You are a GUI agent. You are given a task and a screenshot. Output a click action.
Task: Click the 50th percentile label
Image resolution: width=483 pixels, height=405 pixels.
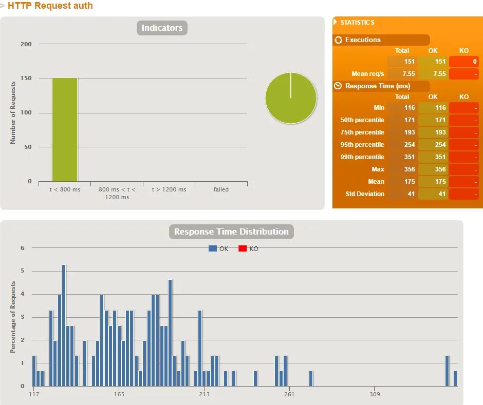pyautogui.click(x=362, y=120)
